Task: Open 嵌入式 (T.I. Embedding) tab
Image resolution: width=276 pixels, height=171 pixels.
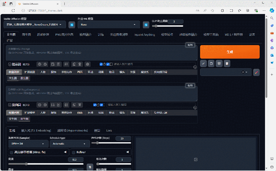Action: tap(36, 130)
